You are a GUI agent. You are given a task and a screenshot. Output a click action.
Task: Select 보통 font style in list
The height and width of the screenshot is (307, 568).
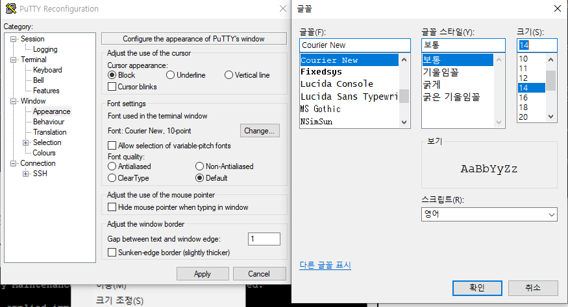[x=458, y=60]
